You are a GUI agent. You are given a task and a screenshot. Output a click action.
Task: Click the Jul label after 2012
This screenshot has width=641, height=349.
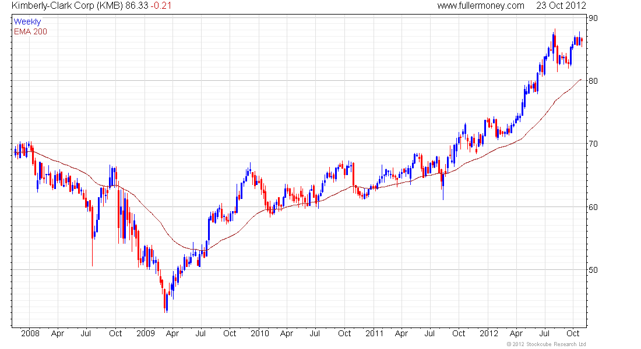pyautogui.click(x=544, y=333)
